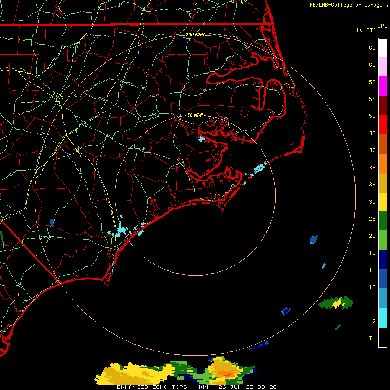390x390 pixels.
Task: Click the black TH threshold swatch
Action: (x=383, y=337)
